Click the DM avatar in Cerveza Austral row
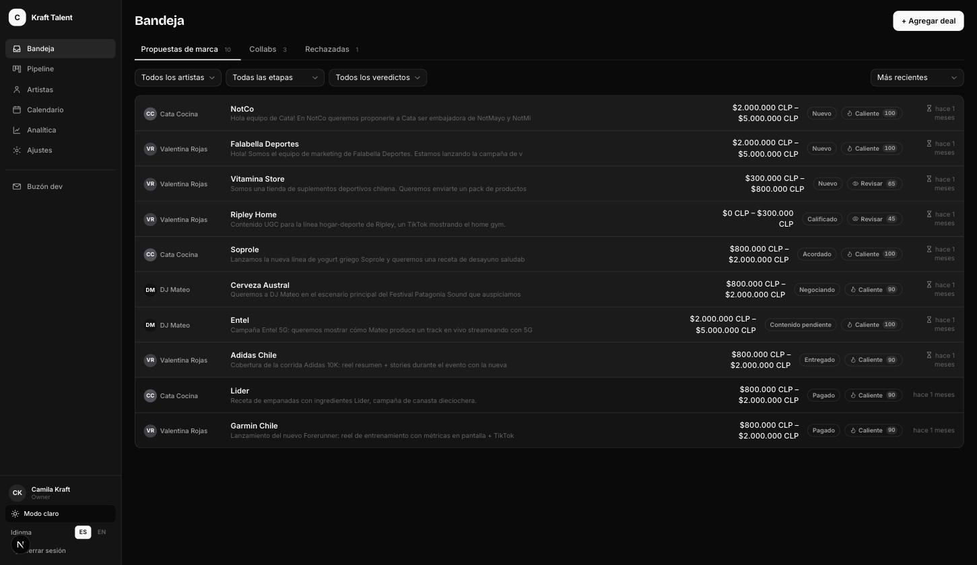Viewport: 977px width, 565px height. click(150, 290)
